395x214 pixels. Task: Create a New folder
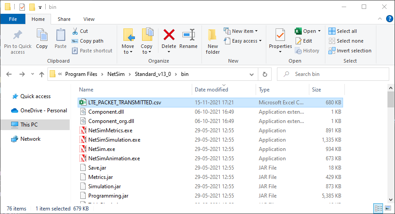click(213, 42)
